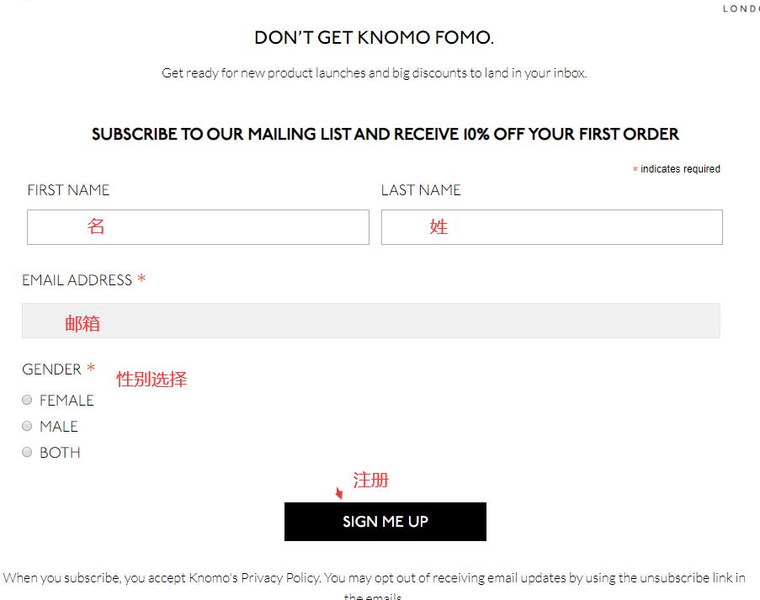
Task: Open the Privacy Policy text link
Action: point(280,577)
